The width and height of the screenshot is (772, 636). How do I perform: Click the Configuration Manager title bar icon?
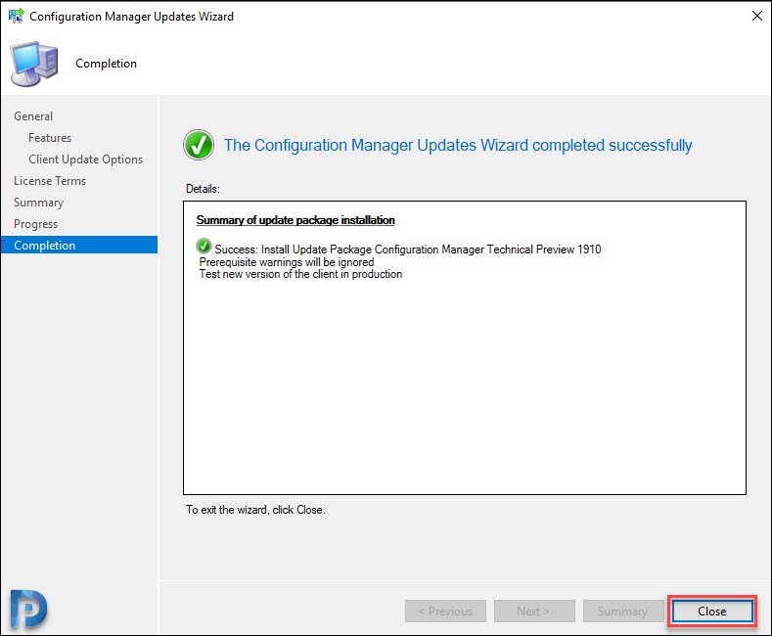[16, 16]
